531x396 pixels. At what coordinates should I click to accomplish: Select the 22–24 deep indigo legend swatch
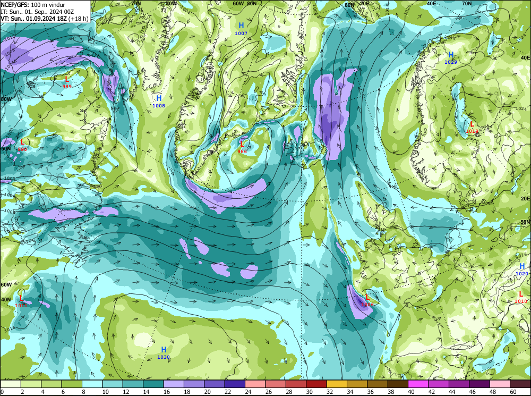[x=235, y=384]
